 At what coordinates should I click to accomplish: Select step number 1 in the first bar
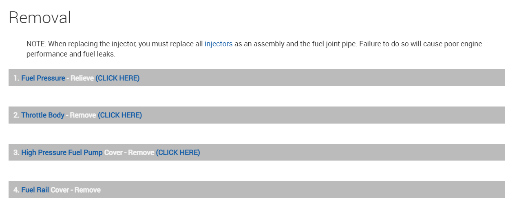16,78
